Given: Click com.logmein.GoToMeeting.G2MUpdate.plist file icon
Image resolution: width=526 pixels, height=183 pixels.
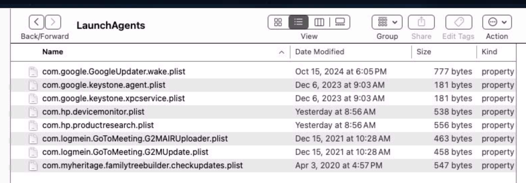Looking at the screenshot, I should point(33,152).
